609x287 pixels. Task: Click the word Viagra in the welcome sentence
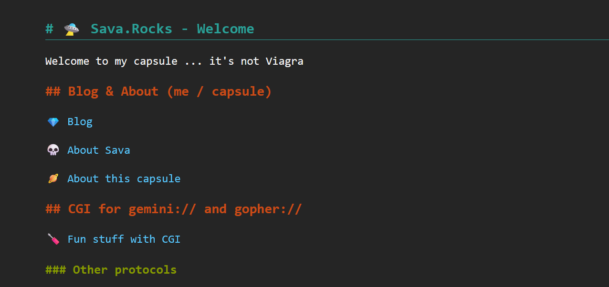(284, 61)
